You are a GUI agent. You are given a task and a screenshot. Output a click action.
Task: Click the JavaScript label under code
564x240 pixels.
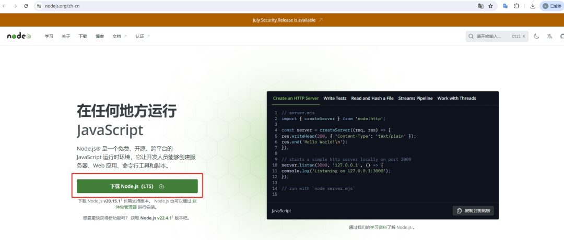tap(281, 211)
